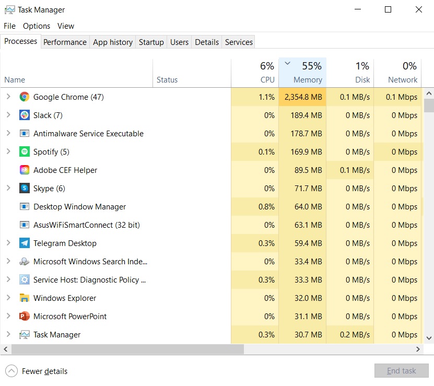Click the Microsoft Windows Search Indexer icon
434x386 pixels.
click(x=25, y=261)
